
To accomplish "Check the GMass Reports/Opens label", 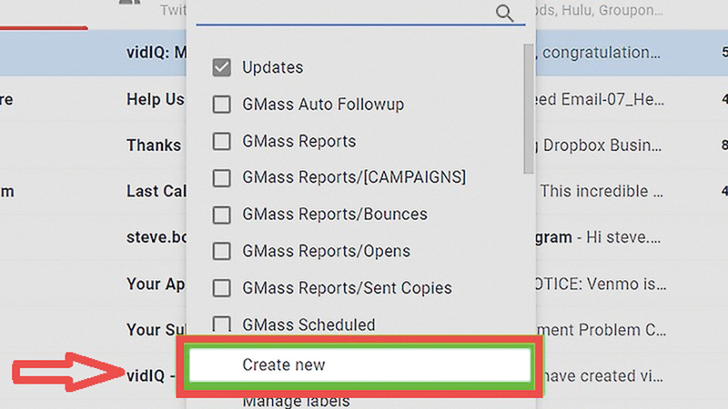I will 221,252.
